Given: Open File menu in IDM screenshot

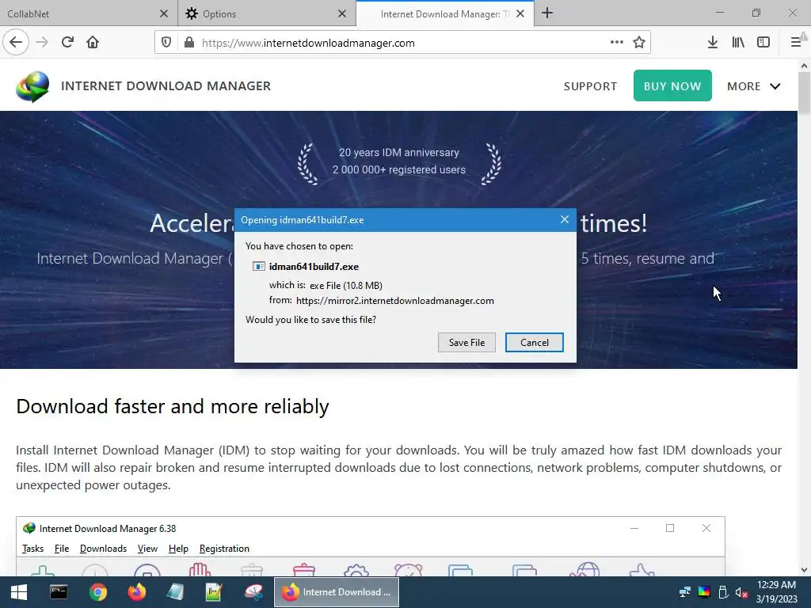Looking at the screenshot, I should (62, 549).
